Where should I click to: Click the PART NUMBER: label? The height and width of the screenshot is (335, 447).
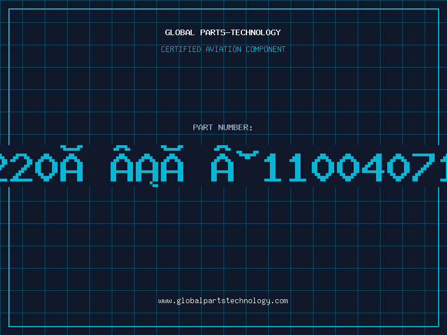223,127
